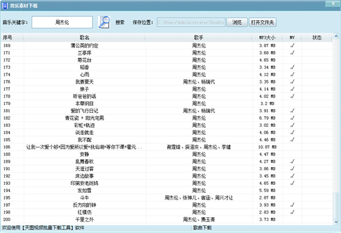The height and width of the screenshot is (233, 341).
Task: Select song 发如雪 in row 194
Action: point(85,190)
